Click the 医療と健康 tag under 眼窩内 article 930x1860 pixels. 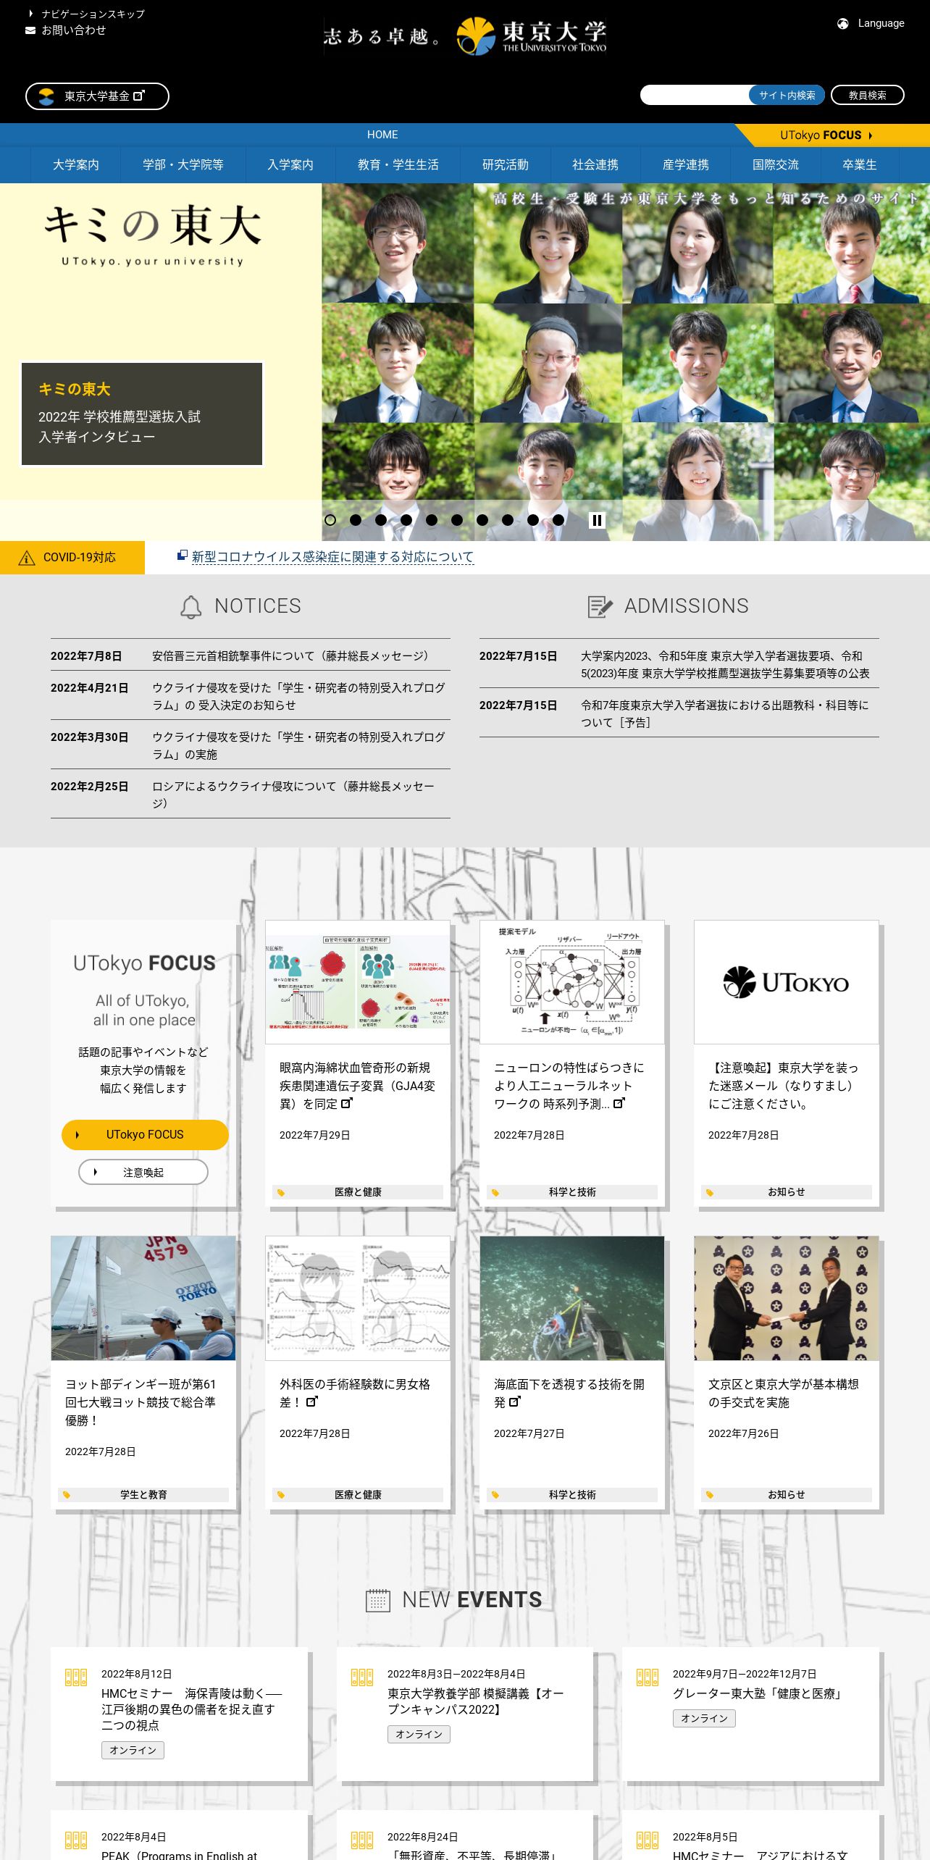click(358, 1192)
